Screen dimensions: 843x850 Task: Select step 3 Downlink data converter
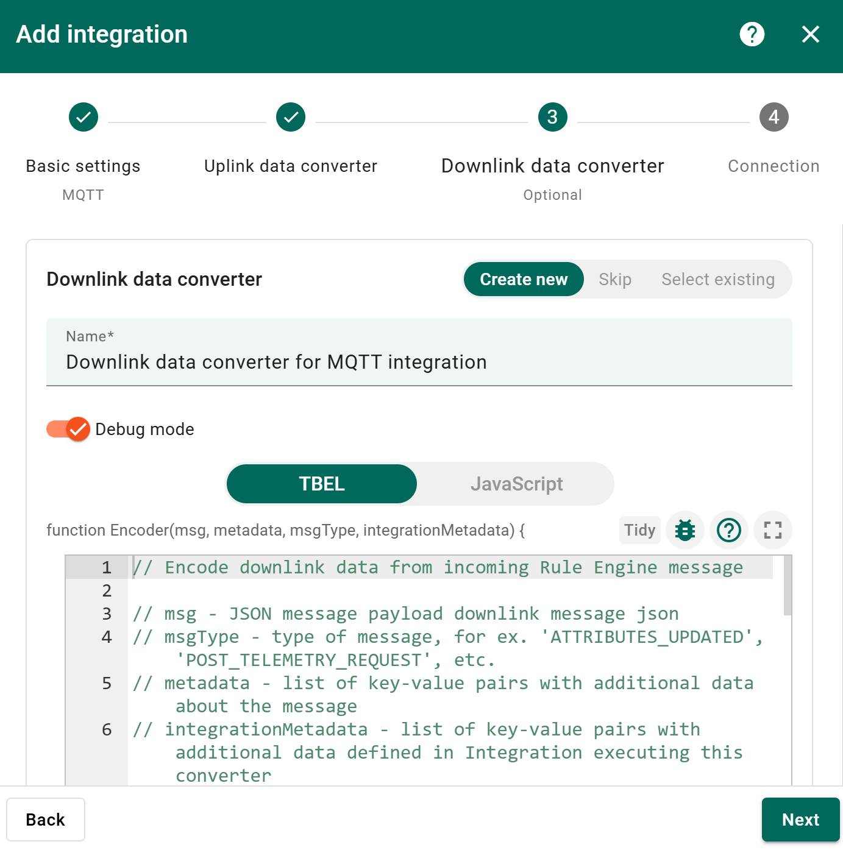click(x=552, y=117)
